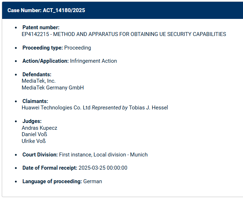
Task: Click judge Daniel Voß
Action: pyautogui.click(x=34, y=134)
